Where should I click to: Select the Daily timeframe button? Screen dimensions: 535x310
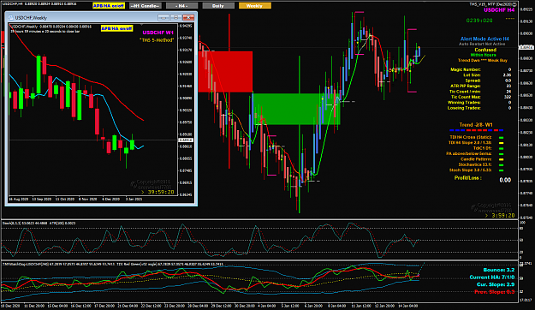(x=218, y=6)
